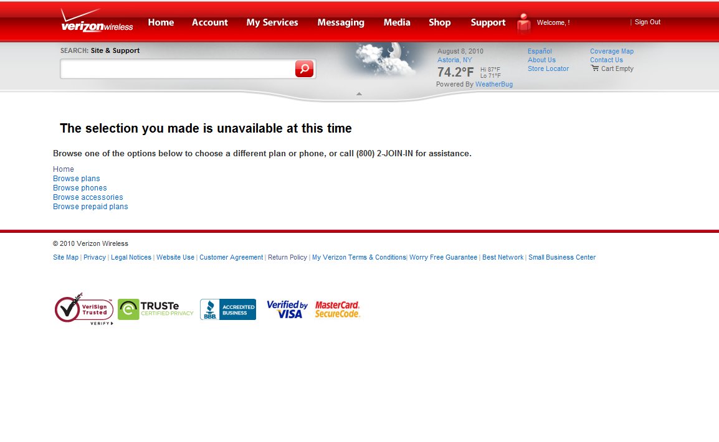Click the shopping cart icon
The width and height of the screenshot is (719, 442).
coord(595,68)
